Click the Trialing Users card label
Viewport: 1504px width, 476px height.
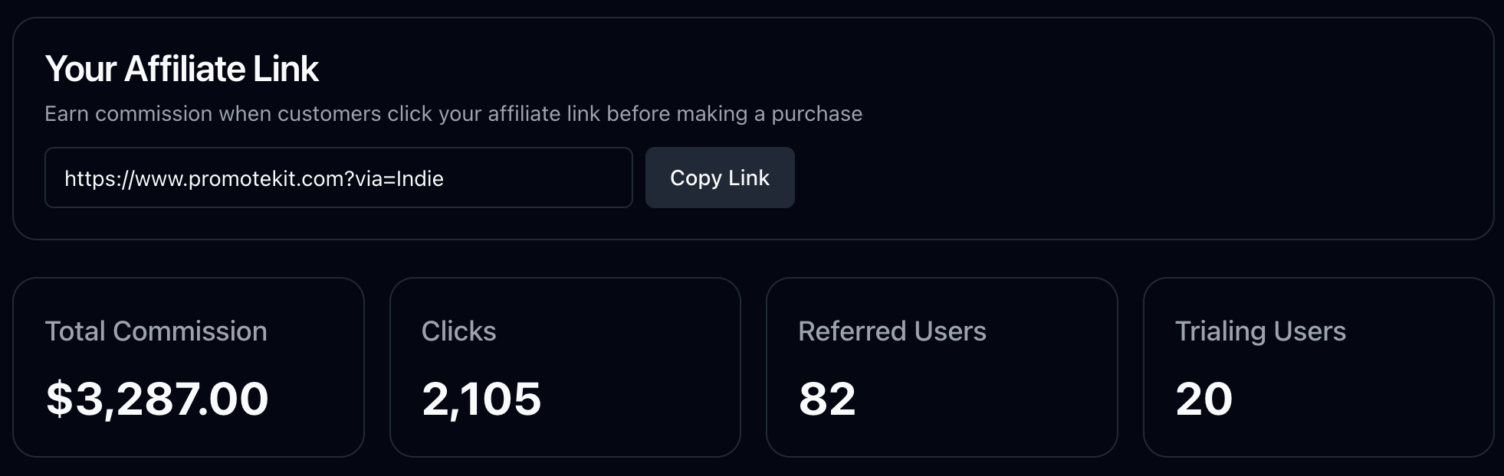coord(1259,331)
